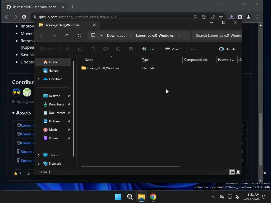Click the Cut scissors icon in Explorer toolbar
The height and width of the screenshot is (203, 271).
pyautogui.click(x=67, y=49)
